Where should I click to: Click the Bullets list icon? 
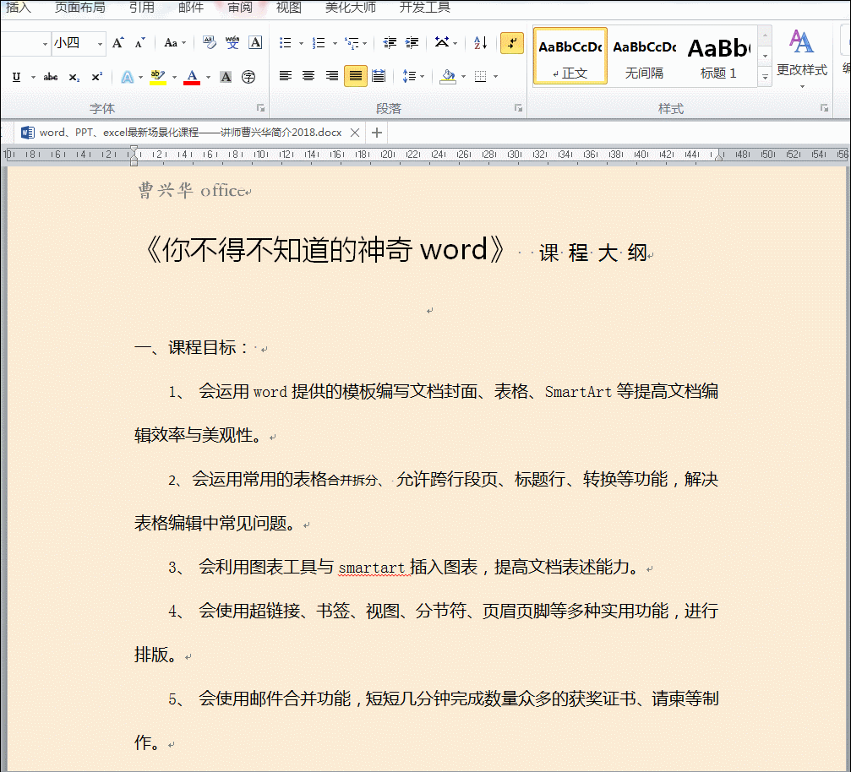pyautogui.click(x=285, y=43)
